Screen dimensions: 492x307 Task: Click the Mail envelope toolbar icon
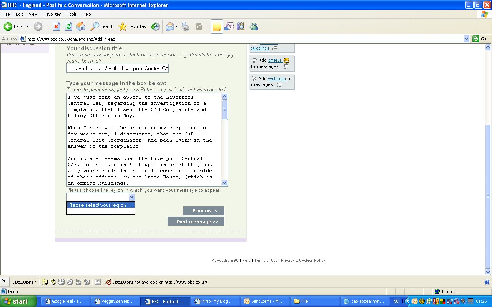click(170, 26)
